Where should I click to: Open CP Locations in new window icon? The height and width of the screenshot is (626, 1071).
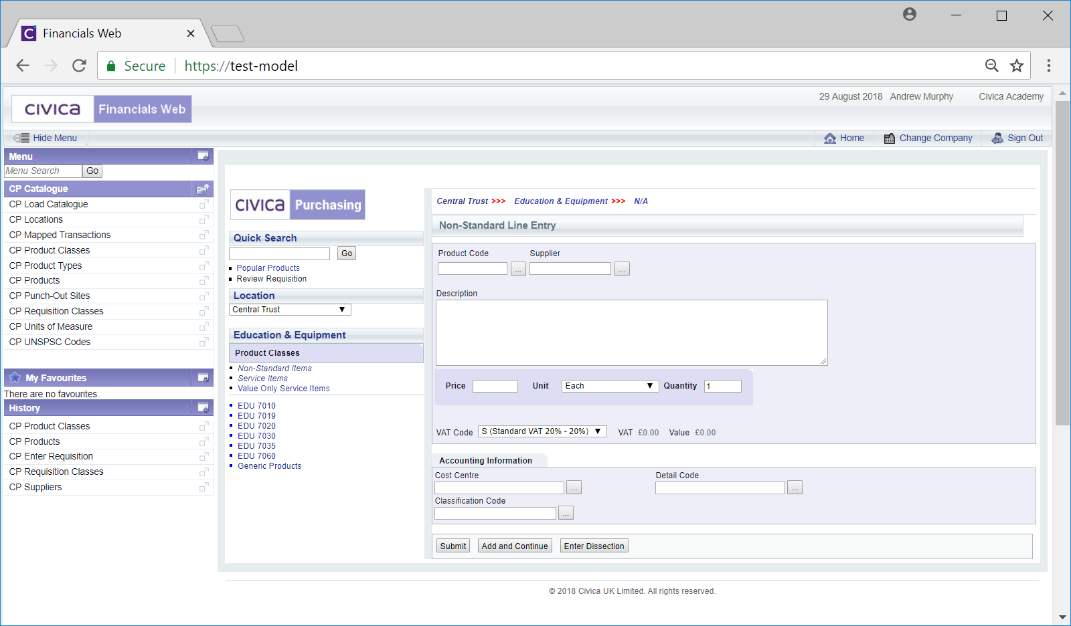point(203,219)
